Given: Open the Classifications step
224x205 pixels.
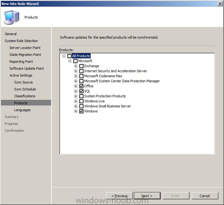Looking at the screenshot, I should [x=25, y=96].
